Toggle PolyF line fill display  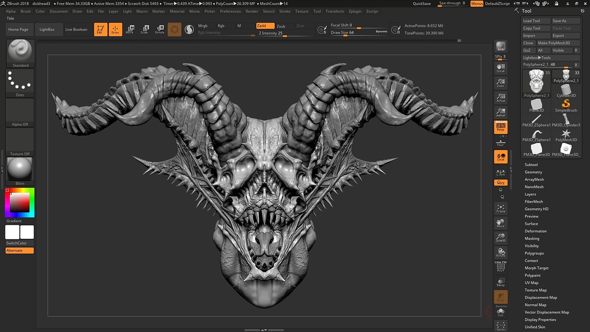[x=501, y=267]
